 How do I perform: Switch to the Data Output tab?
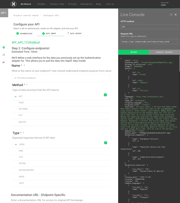tap(76, 33)
